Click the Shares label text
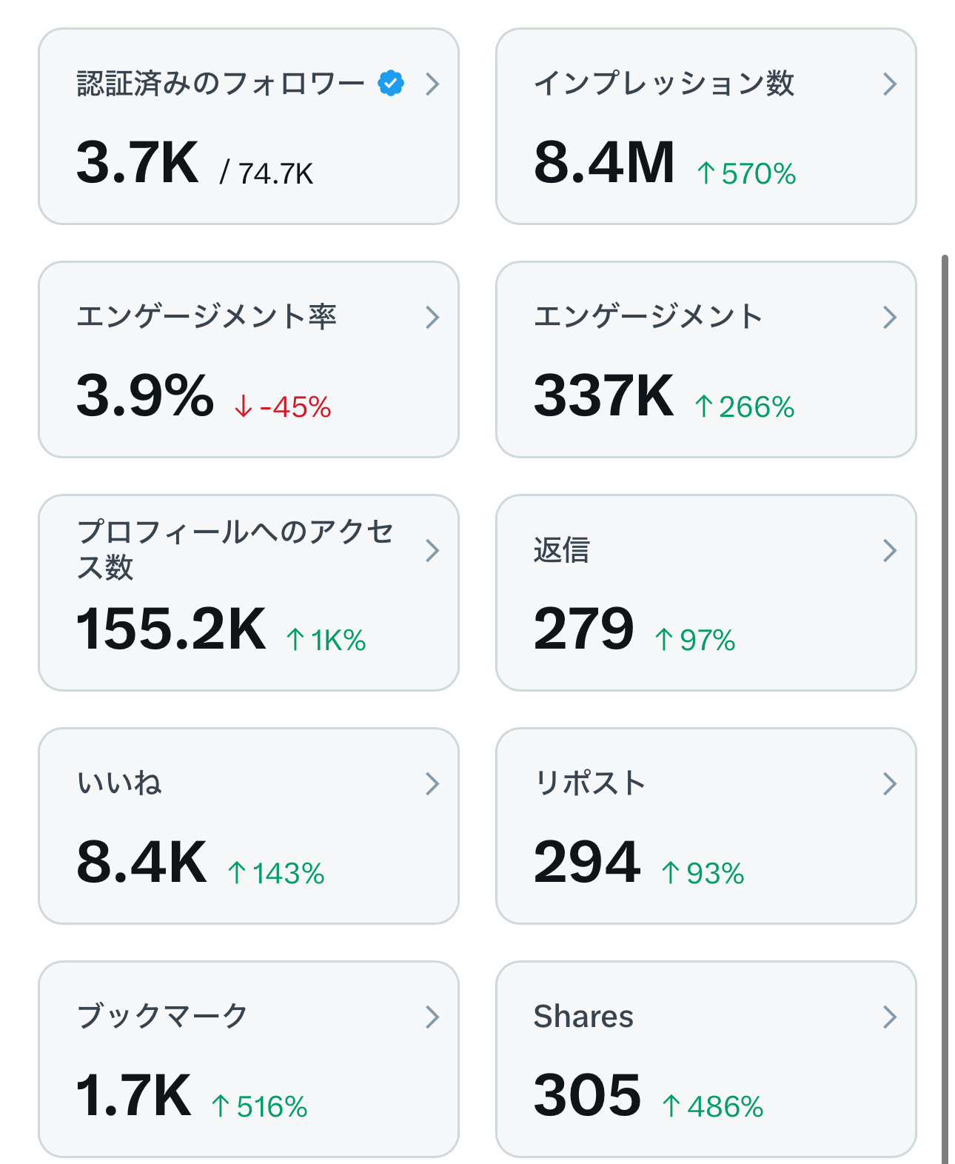The width and height of the screenshot is (955, 1164). (583, 1017)
